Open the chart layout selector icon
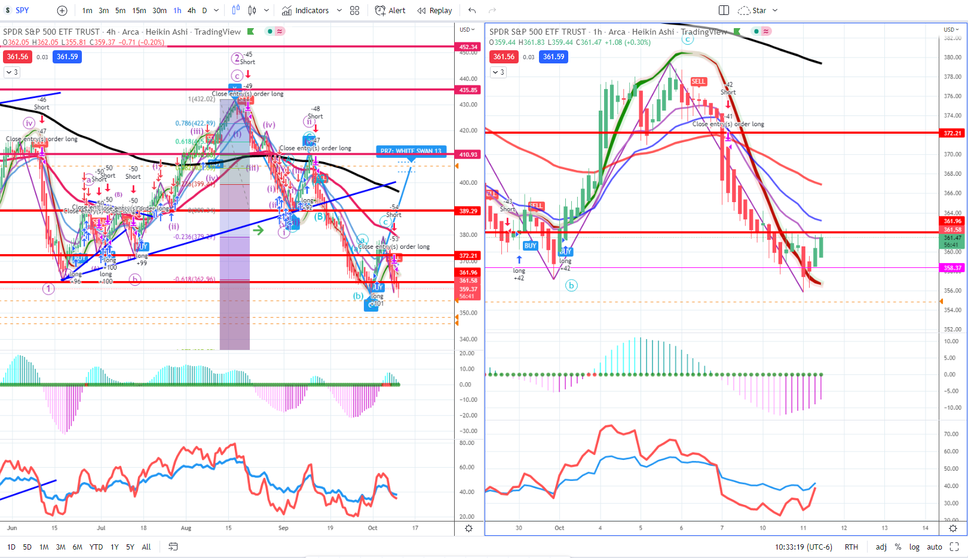968x558 pixels. coord(724,10)
